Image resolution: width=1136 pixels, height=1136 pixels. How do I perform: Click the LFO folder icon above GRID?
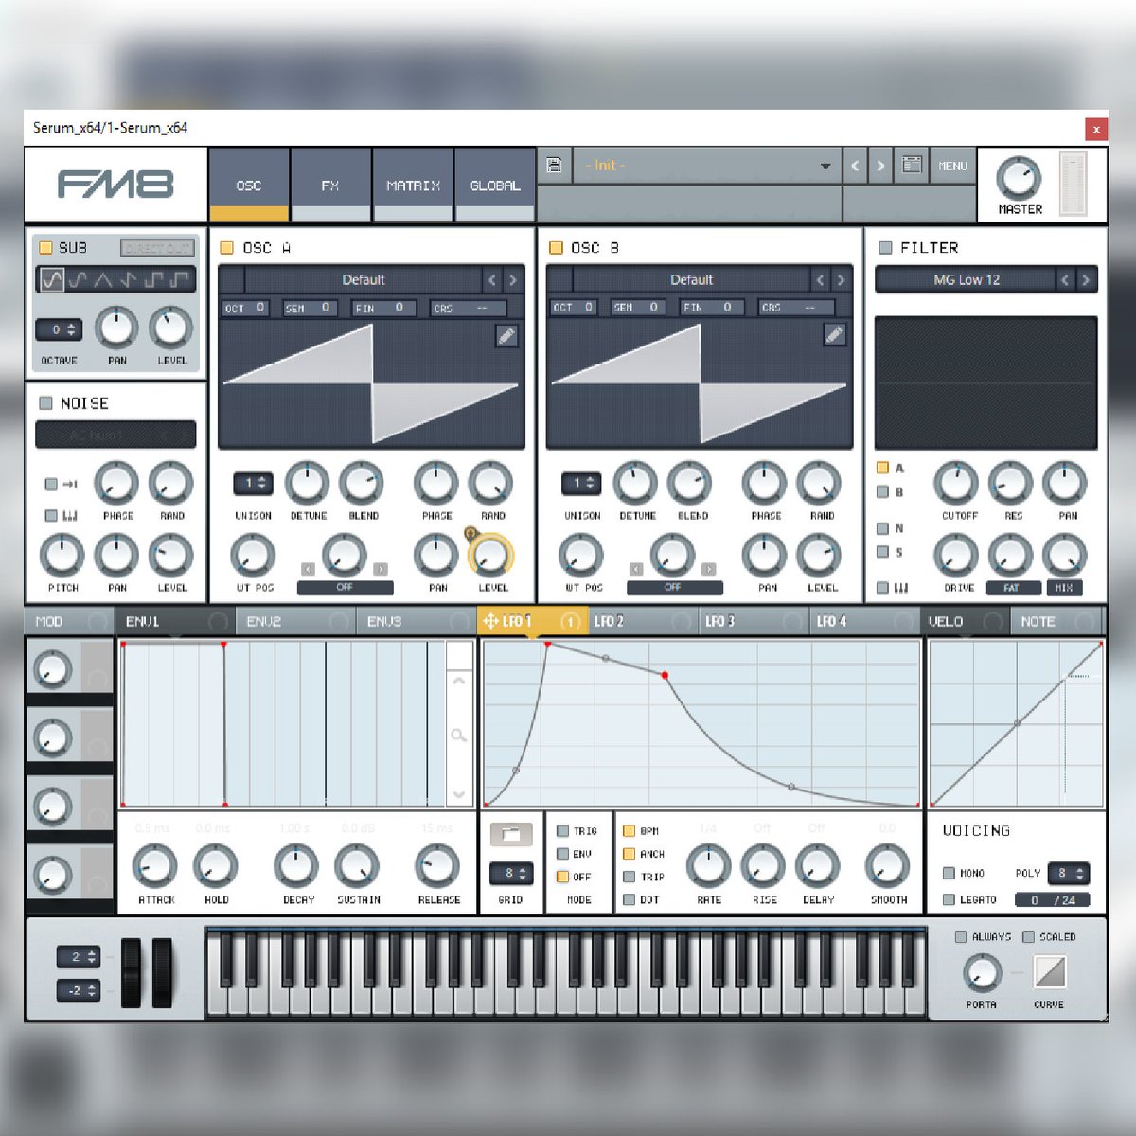510,835
